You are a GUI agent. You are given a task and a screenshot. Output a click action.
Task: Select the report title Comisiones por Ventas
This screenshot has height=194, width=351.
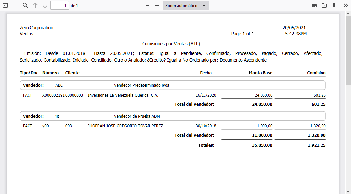pos(171,43)
